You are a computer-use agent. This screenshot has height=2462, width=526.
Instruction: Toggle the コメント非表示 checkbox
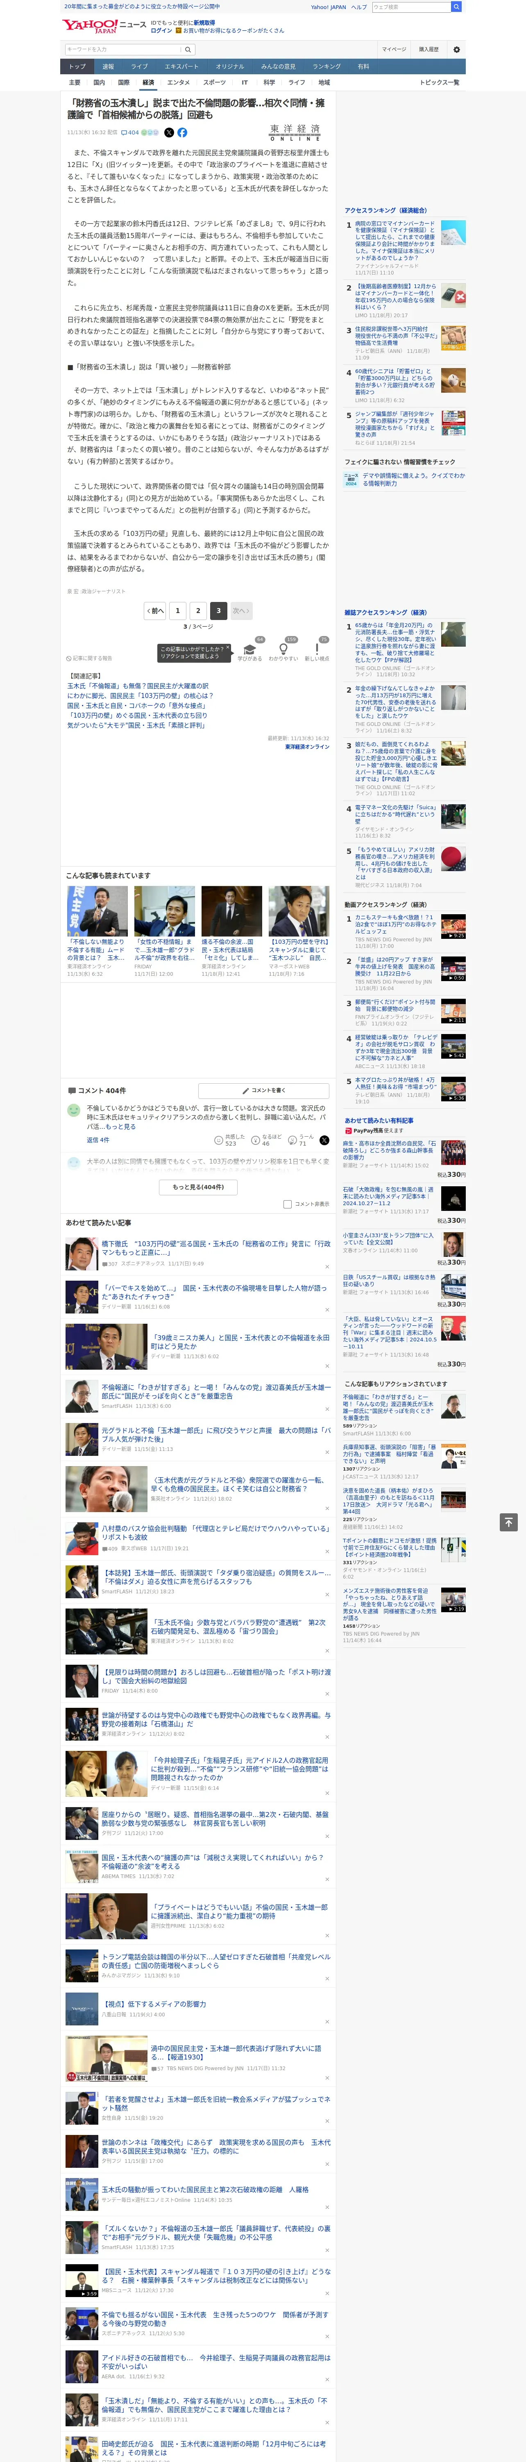pyautogui.click(x=287, y=1204)
